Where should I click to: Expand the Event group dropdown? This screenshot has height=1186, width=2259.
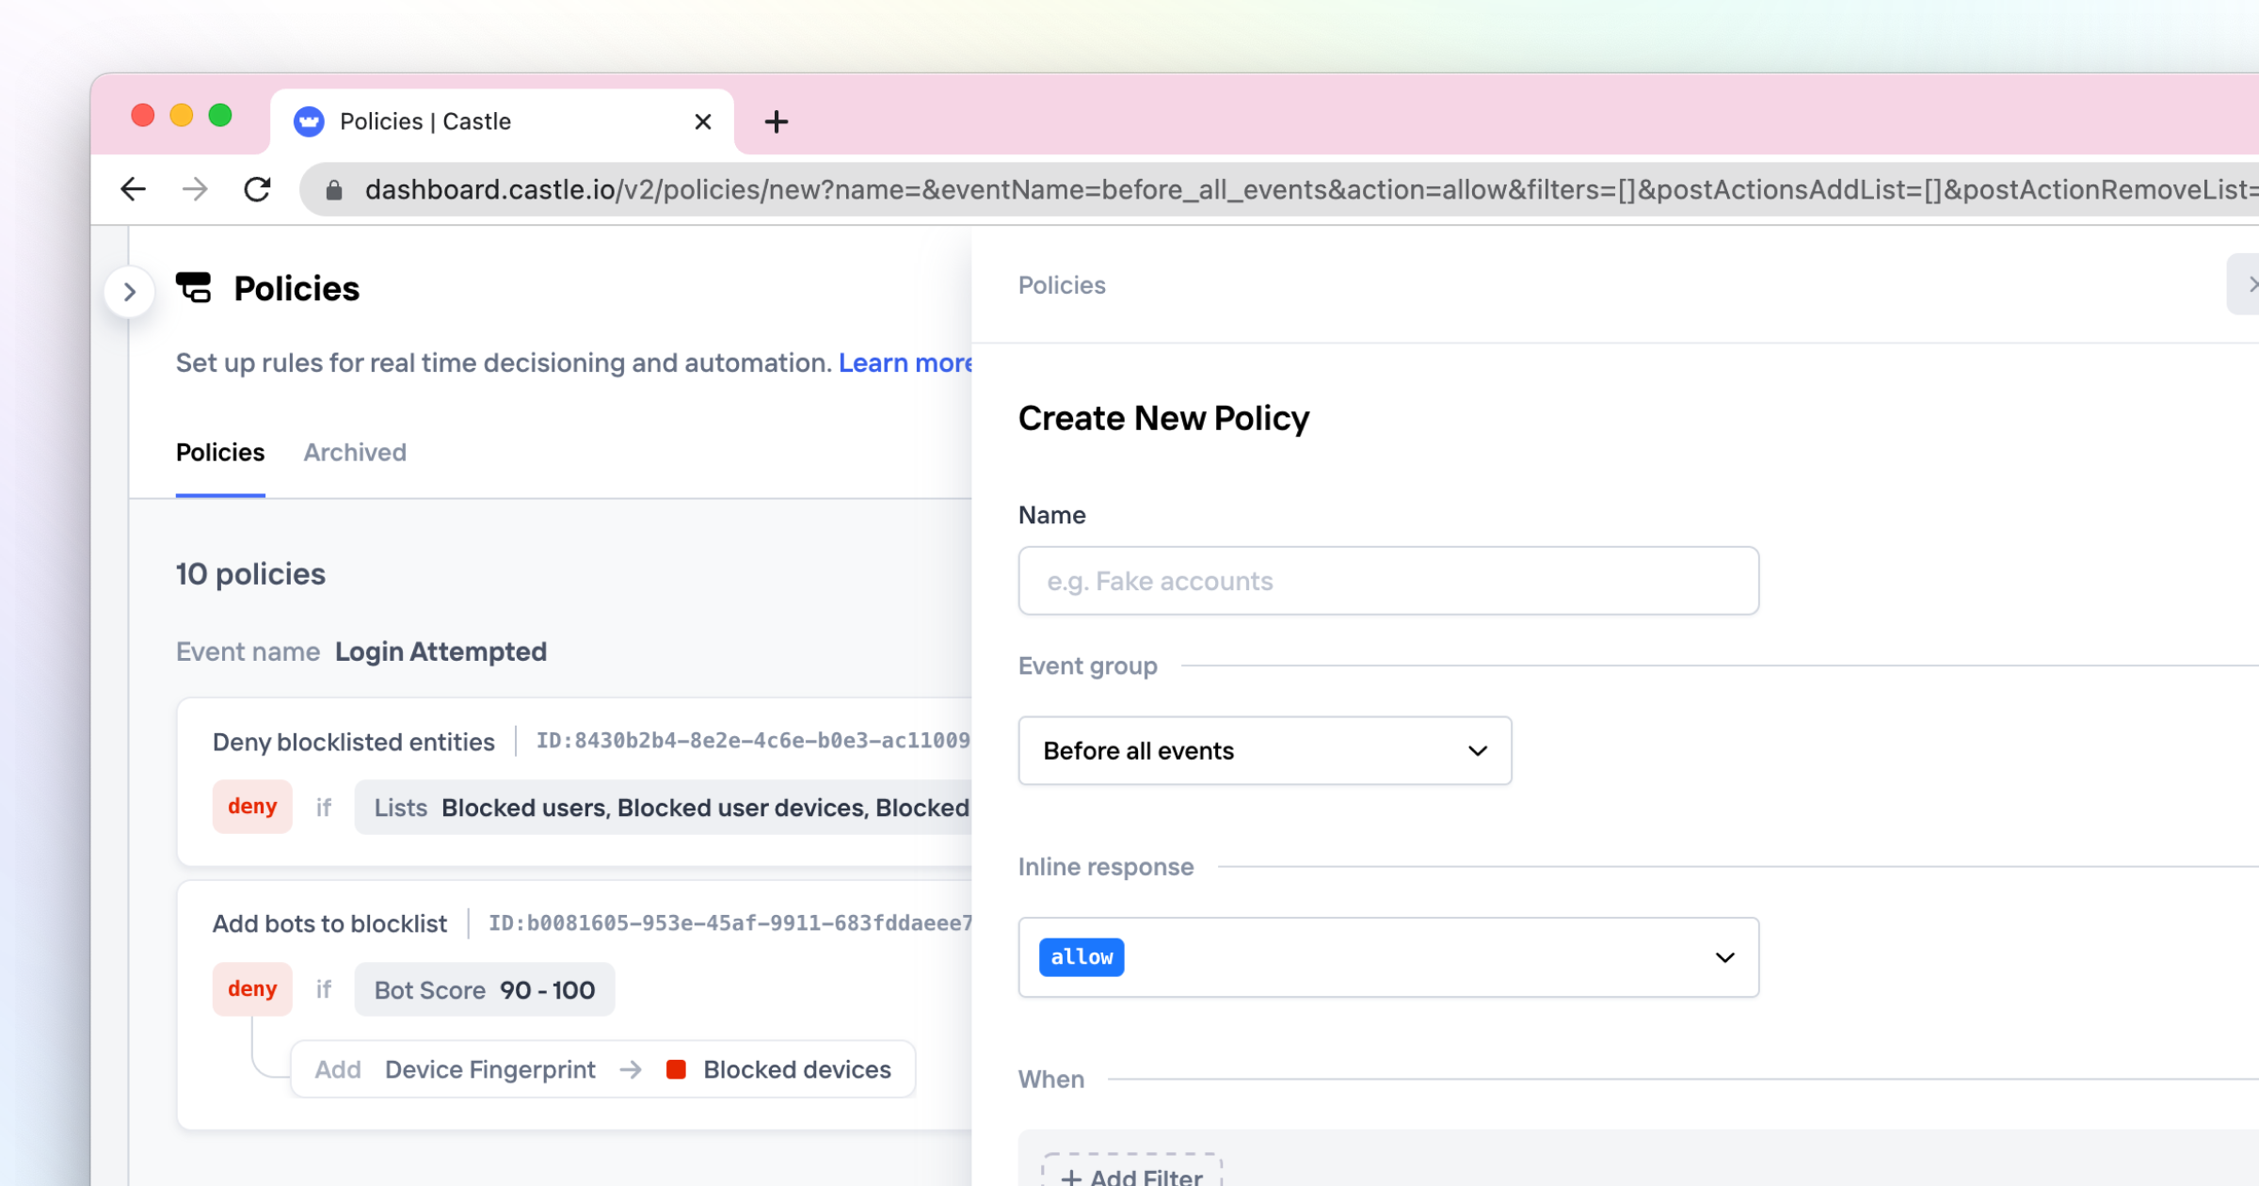click(x=1261, y=750)
